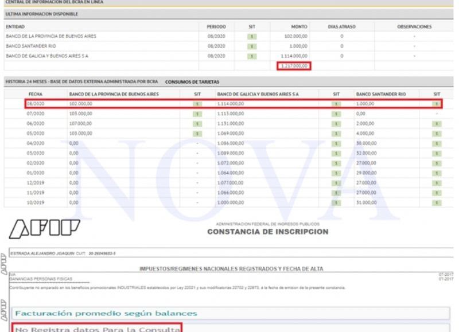Click the ESTRADA ALEJANDRO JOAQUIN name field

point(231,253)
